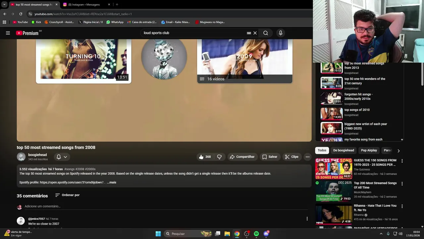Viewport: 424px width, 239px height.
Task: Like the video with thumbs up
Action: click(x=205, y=157)
